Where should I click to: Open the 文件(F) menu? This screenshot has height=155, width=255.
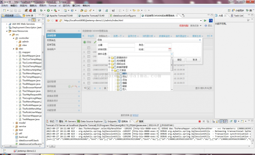pyautogui.click(x=5, y=5)
